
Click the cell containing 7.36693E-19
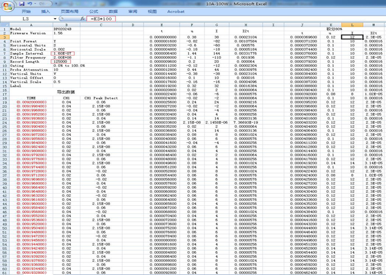click(246, 122)
